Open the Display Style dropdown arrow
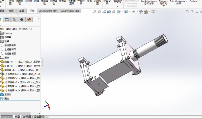Screen dimensions: 202x119 point(130,12)
